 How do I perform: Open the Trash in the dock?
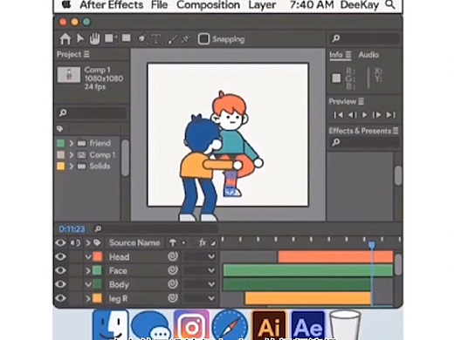pos(346,325)
